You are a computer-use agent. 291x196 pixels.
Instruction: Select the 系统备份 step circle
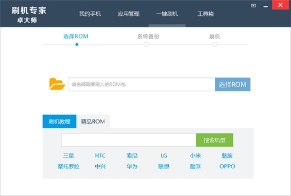click(x=146, y=44)
